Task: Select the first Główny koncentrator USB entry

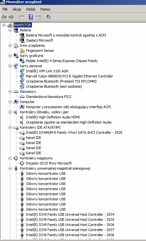Action: pyautogui.click(x=46, y=173)
